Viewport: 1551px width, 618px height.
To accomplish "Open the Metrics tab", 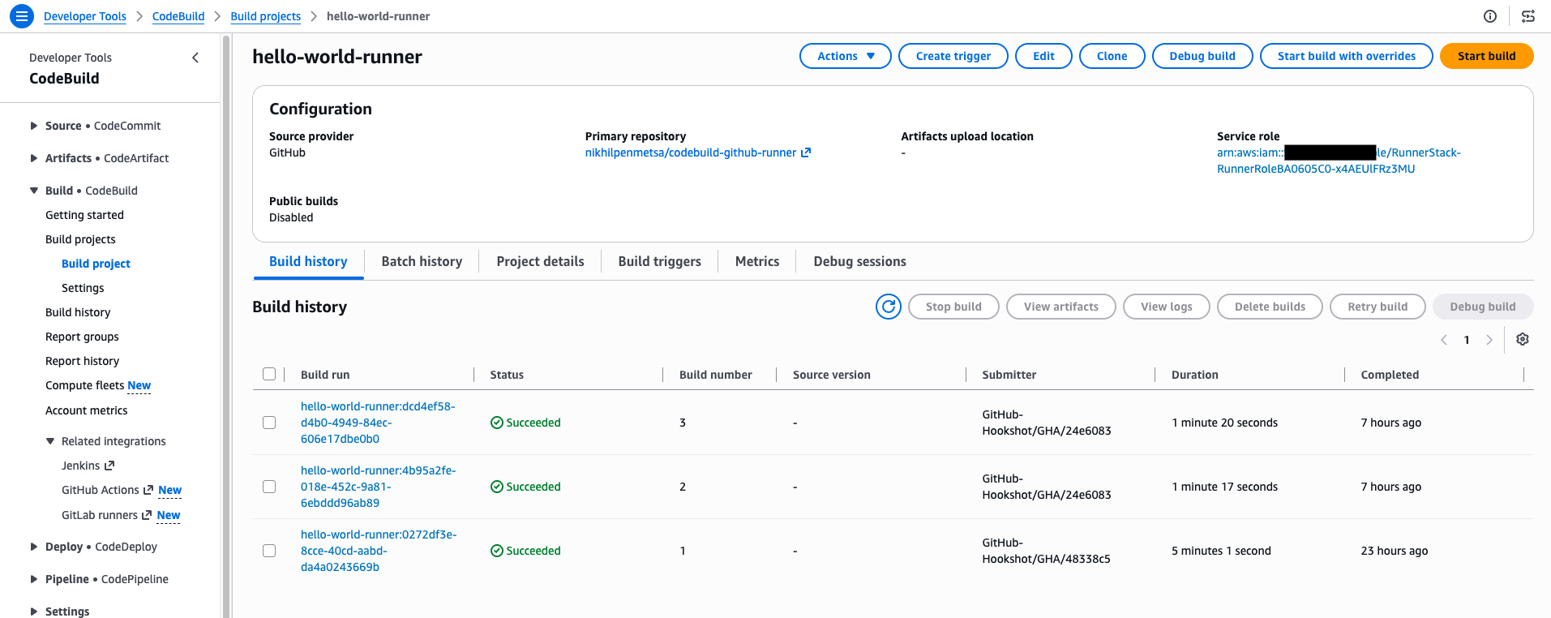I will coord(757,261).
